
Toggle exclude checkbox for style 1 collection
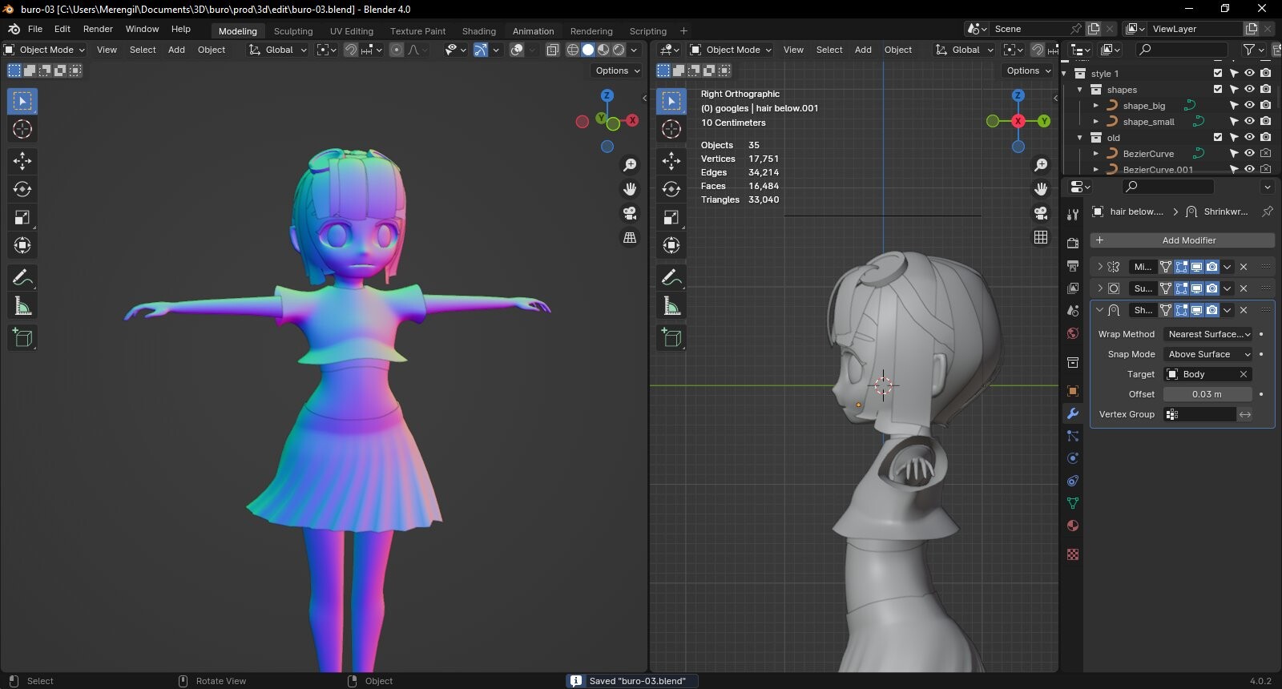pos(1218,73)
